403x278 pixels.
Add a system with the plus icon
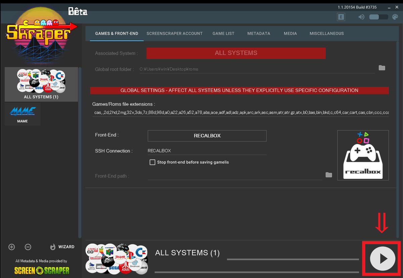click(x=12, y=247)
